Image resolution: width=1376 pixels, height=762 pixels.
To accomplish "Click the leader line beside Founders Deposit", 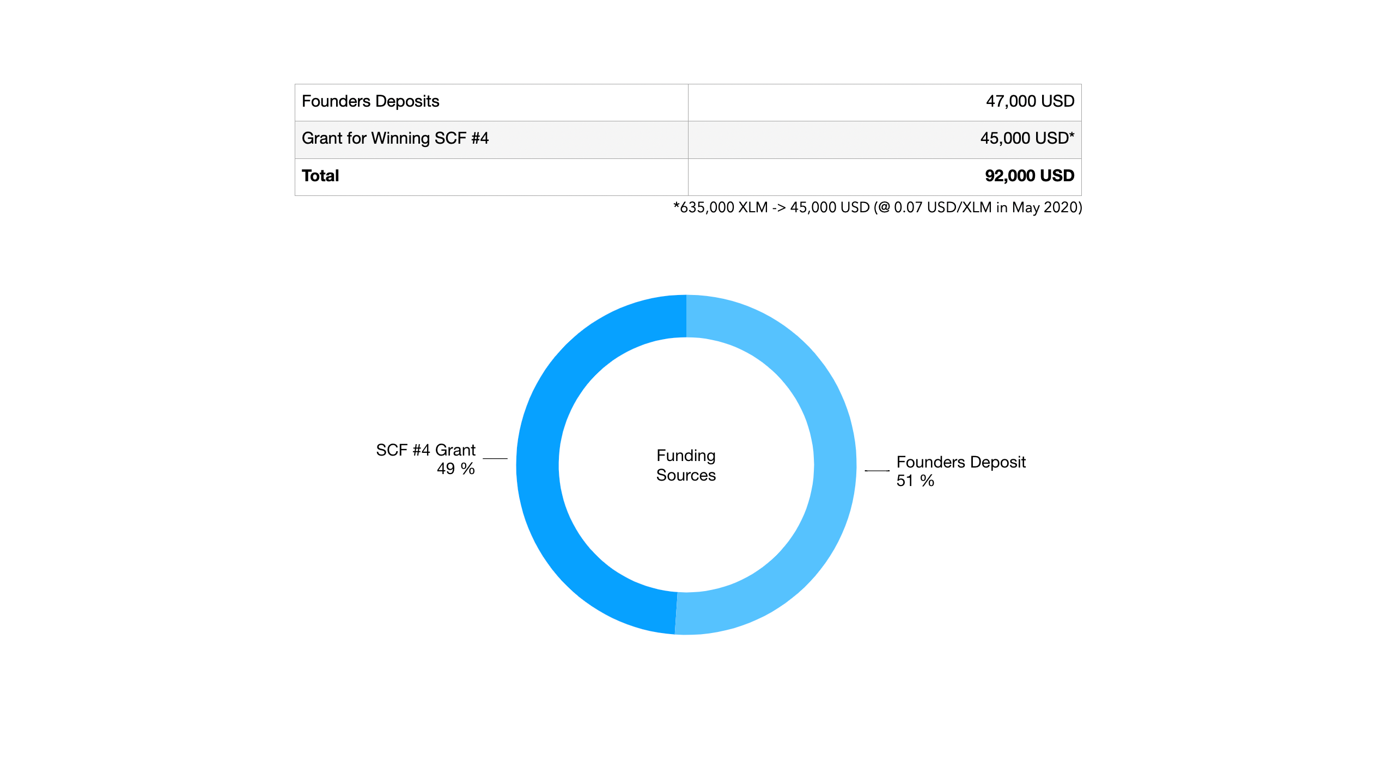I will pyautogui.click(x=877, y=471).
